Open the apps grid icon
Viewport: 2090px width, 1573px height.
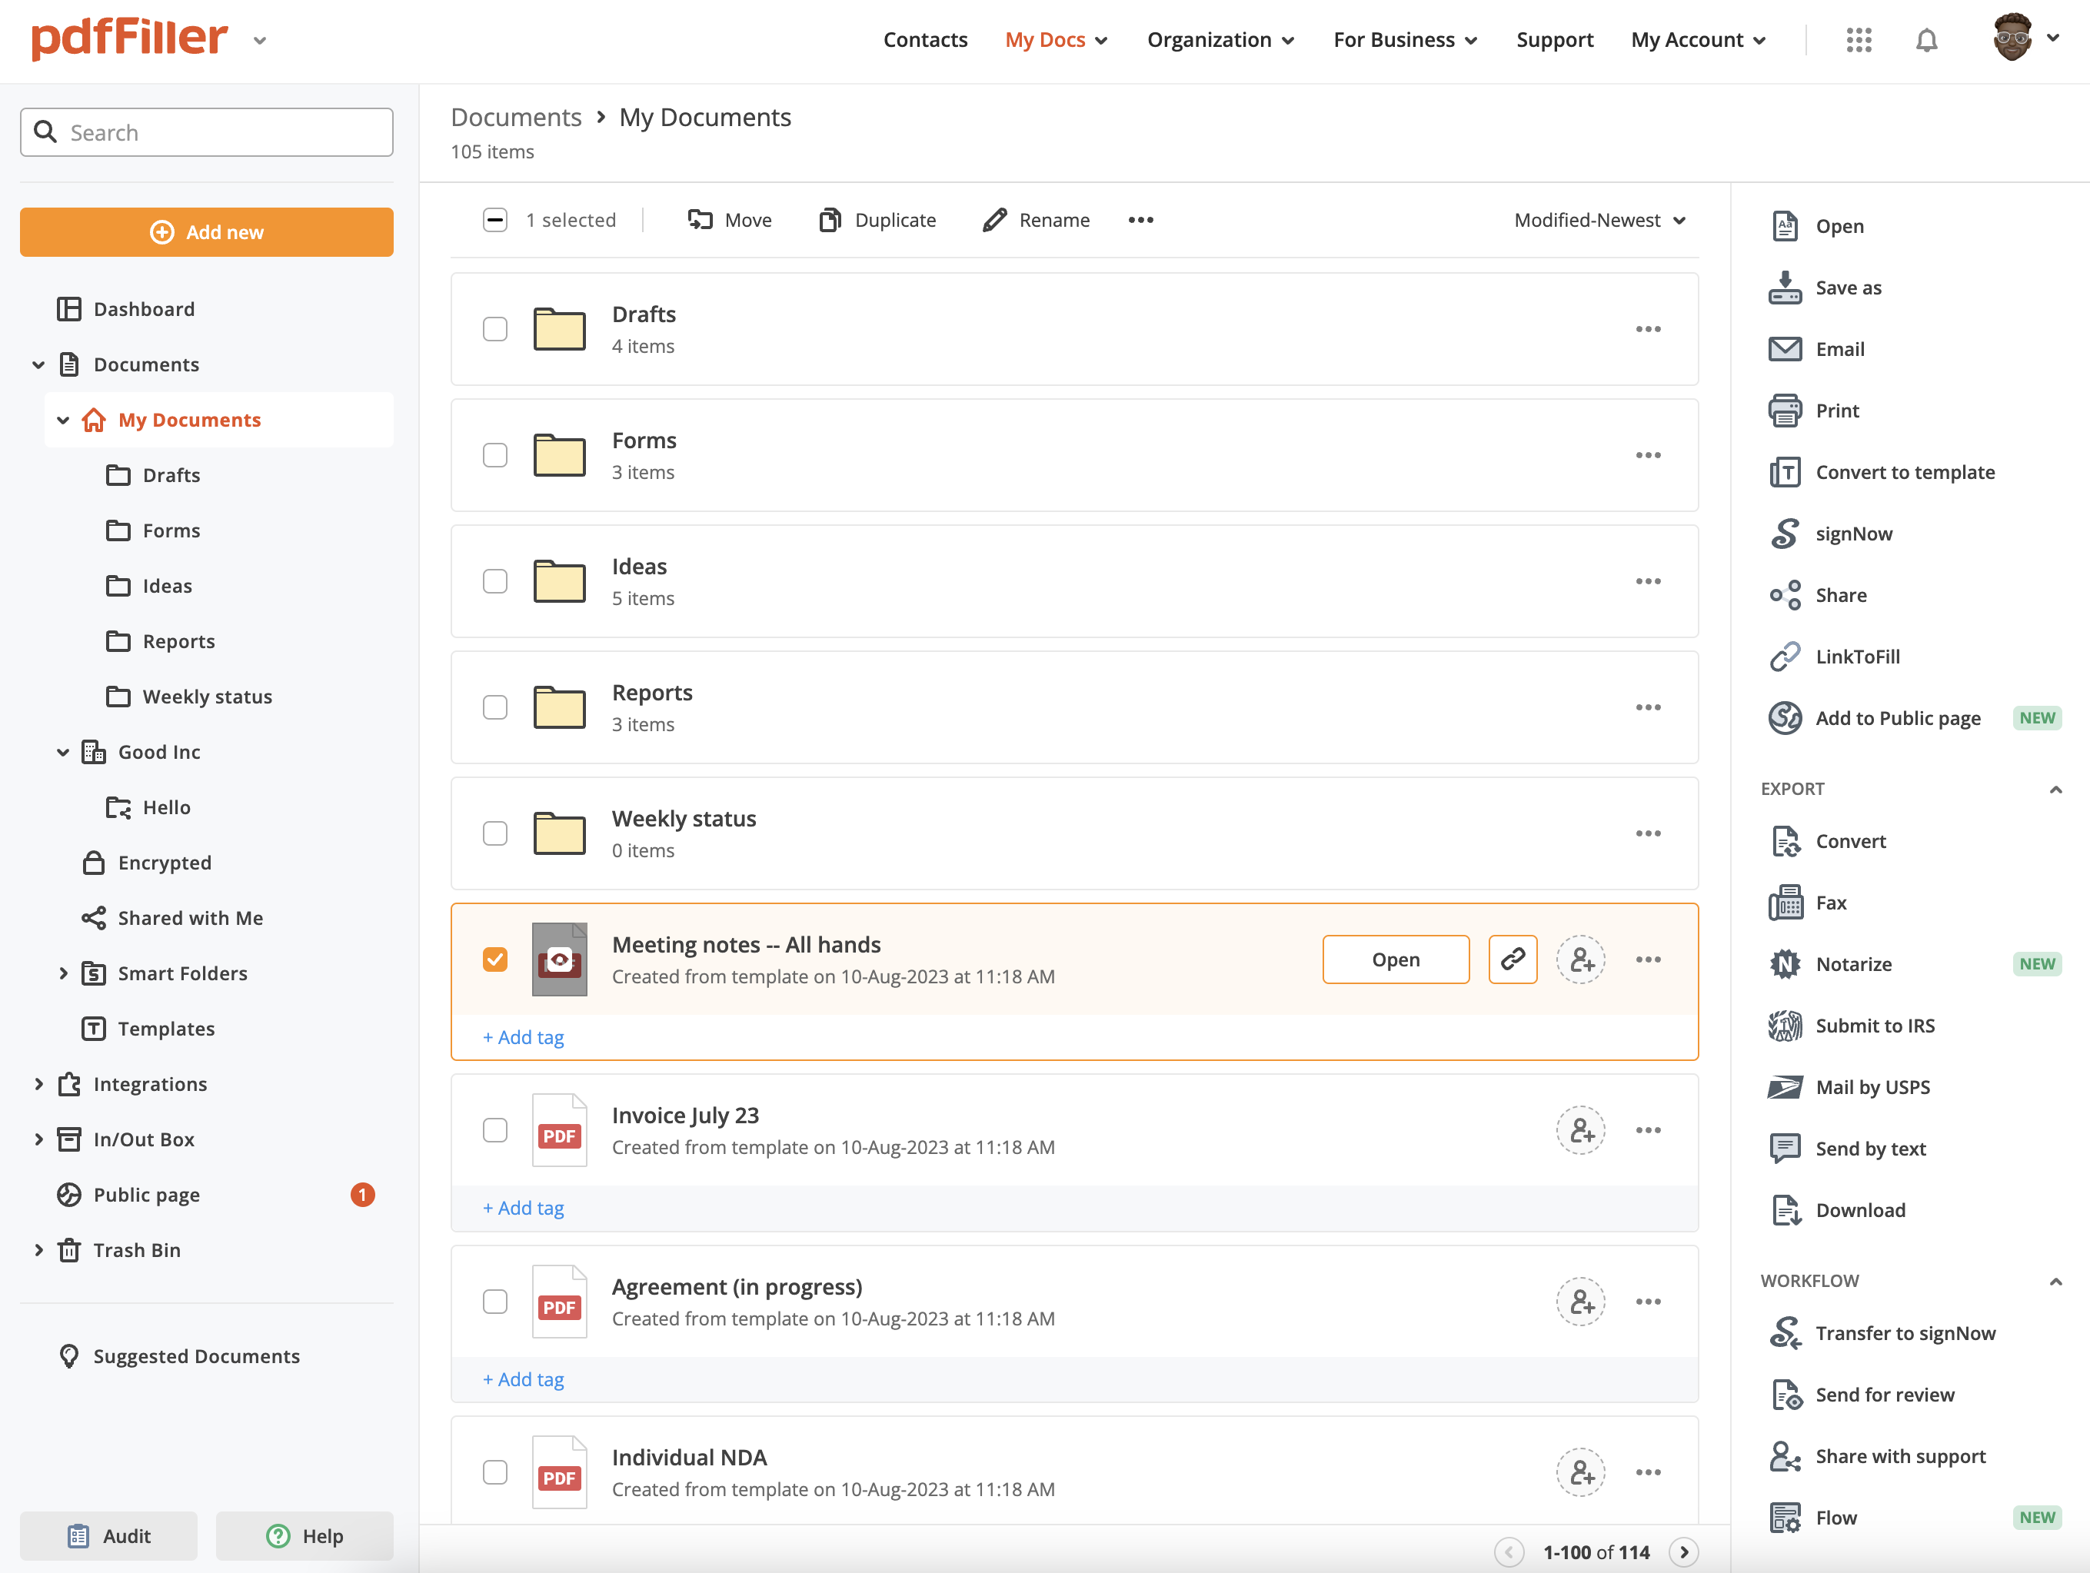point(1858,40)
